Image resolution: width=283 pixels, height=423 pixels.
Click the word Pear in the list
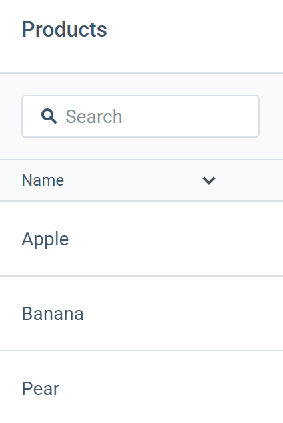(41, 388)
